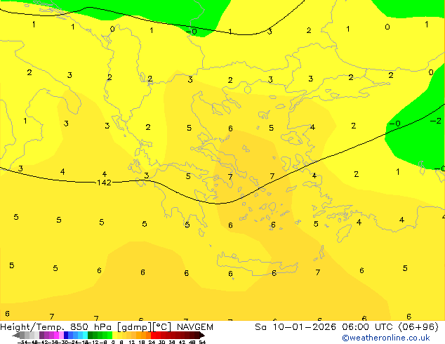Screen dimensions: 445x344
Task: Select the map title "Height/Temp. 850 hPa" text
Action: [x=56, y=327]
